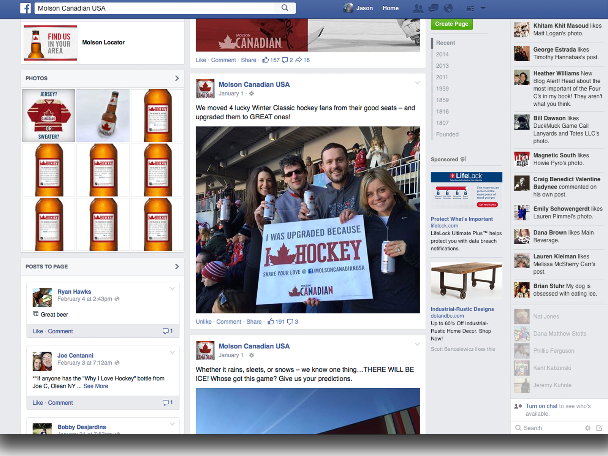Open the bottle in snow photo thumbnail
Viewport: 608px width, 456px height.
coord(103,116)
